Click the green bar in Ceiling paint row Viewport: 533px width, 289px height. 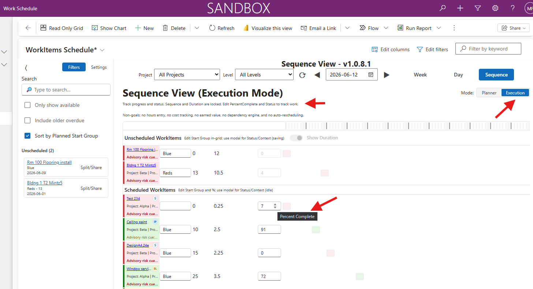click(x=316, y=229)
